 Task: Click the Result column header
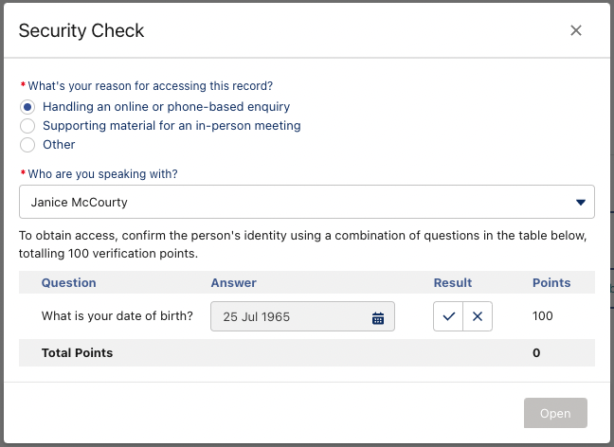(x=453, y=282)
